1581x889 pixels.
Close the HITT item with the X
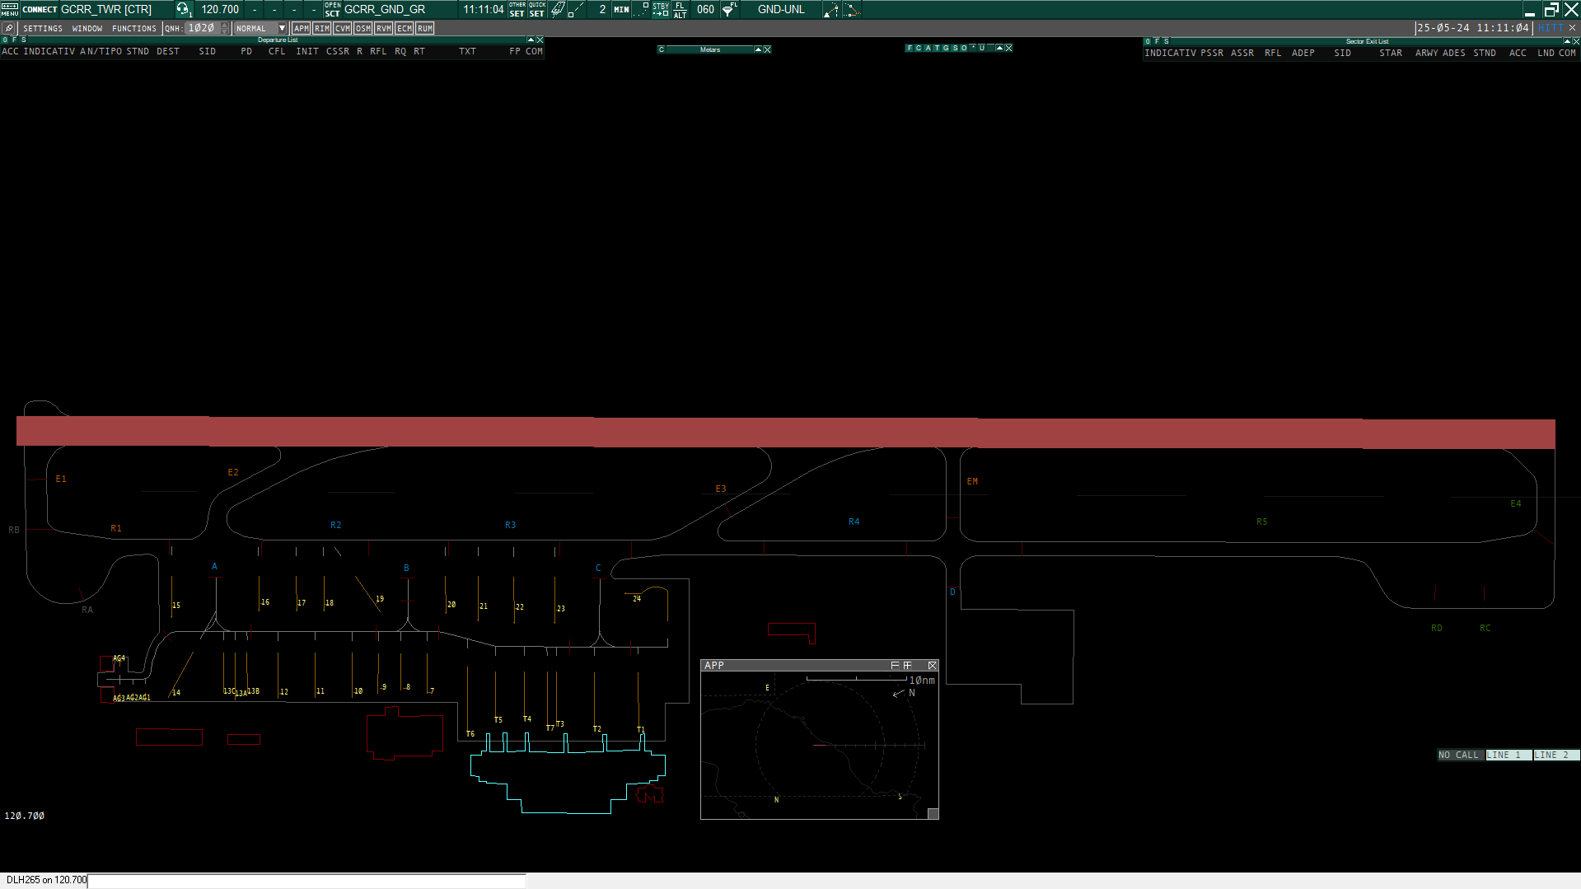[x=1572, y=28]
